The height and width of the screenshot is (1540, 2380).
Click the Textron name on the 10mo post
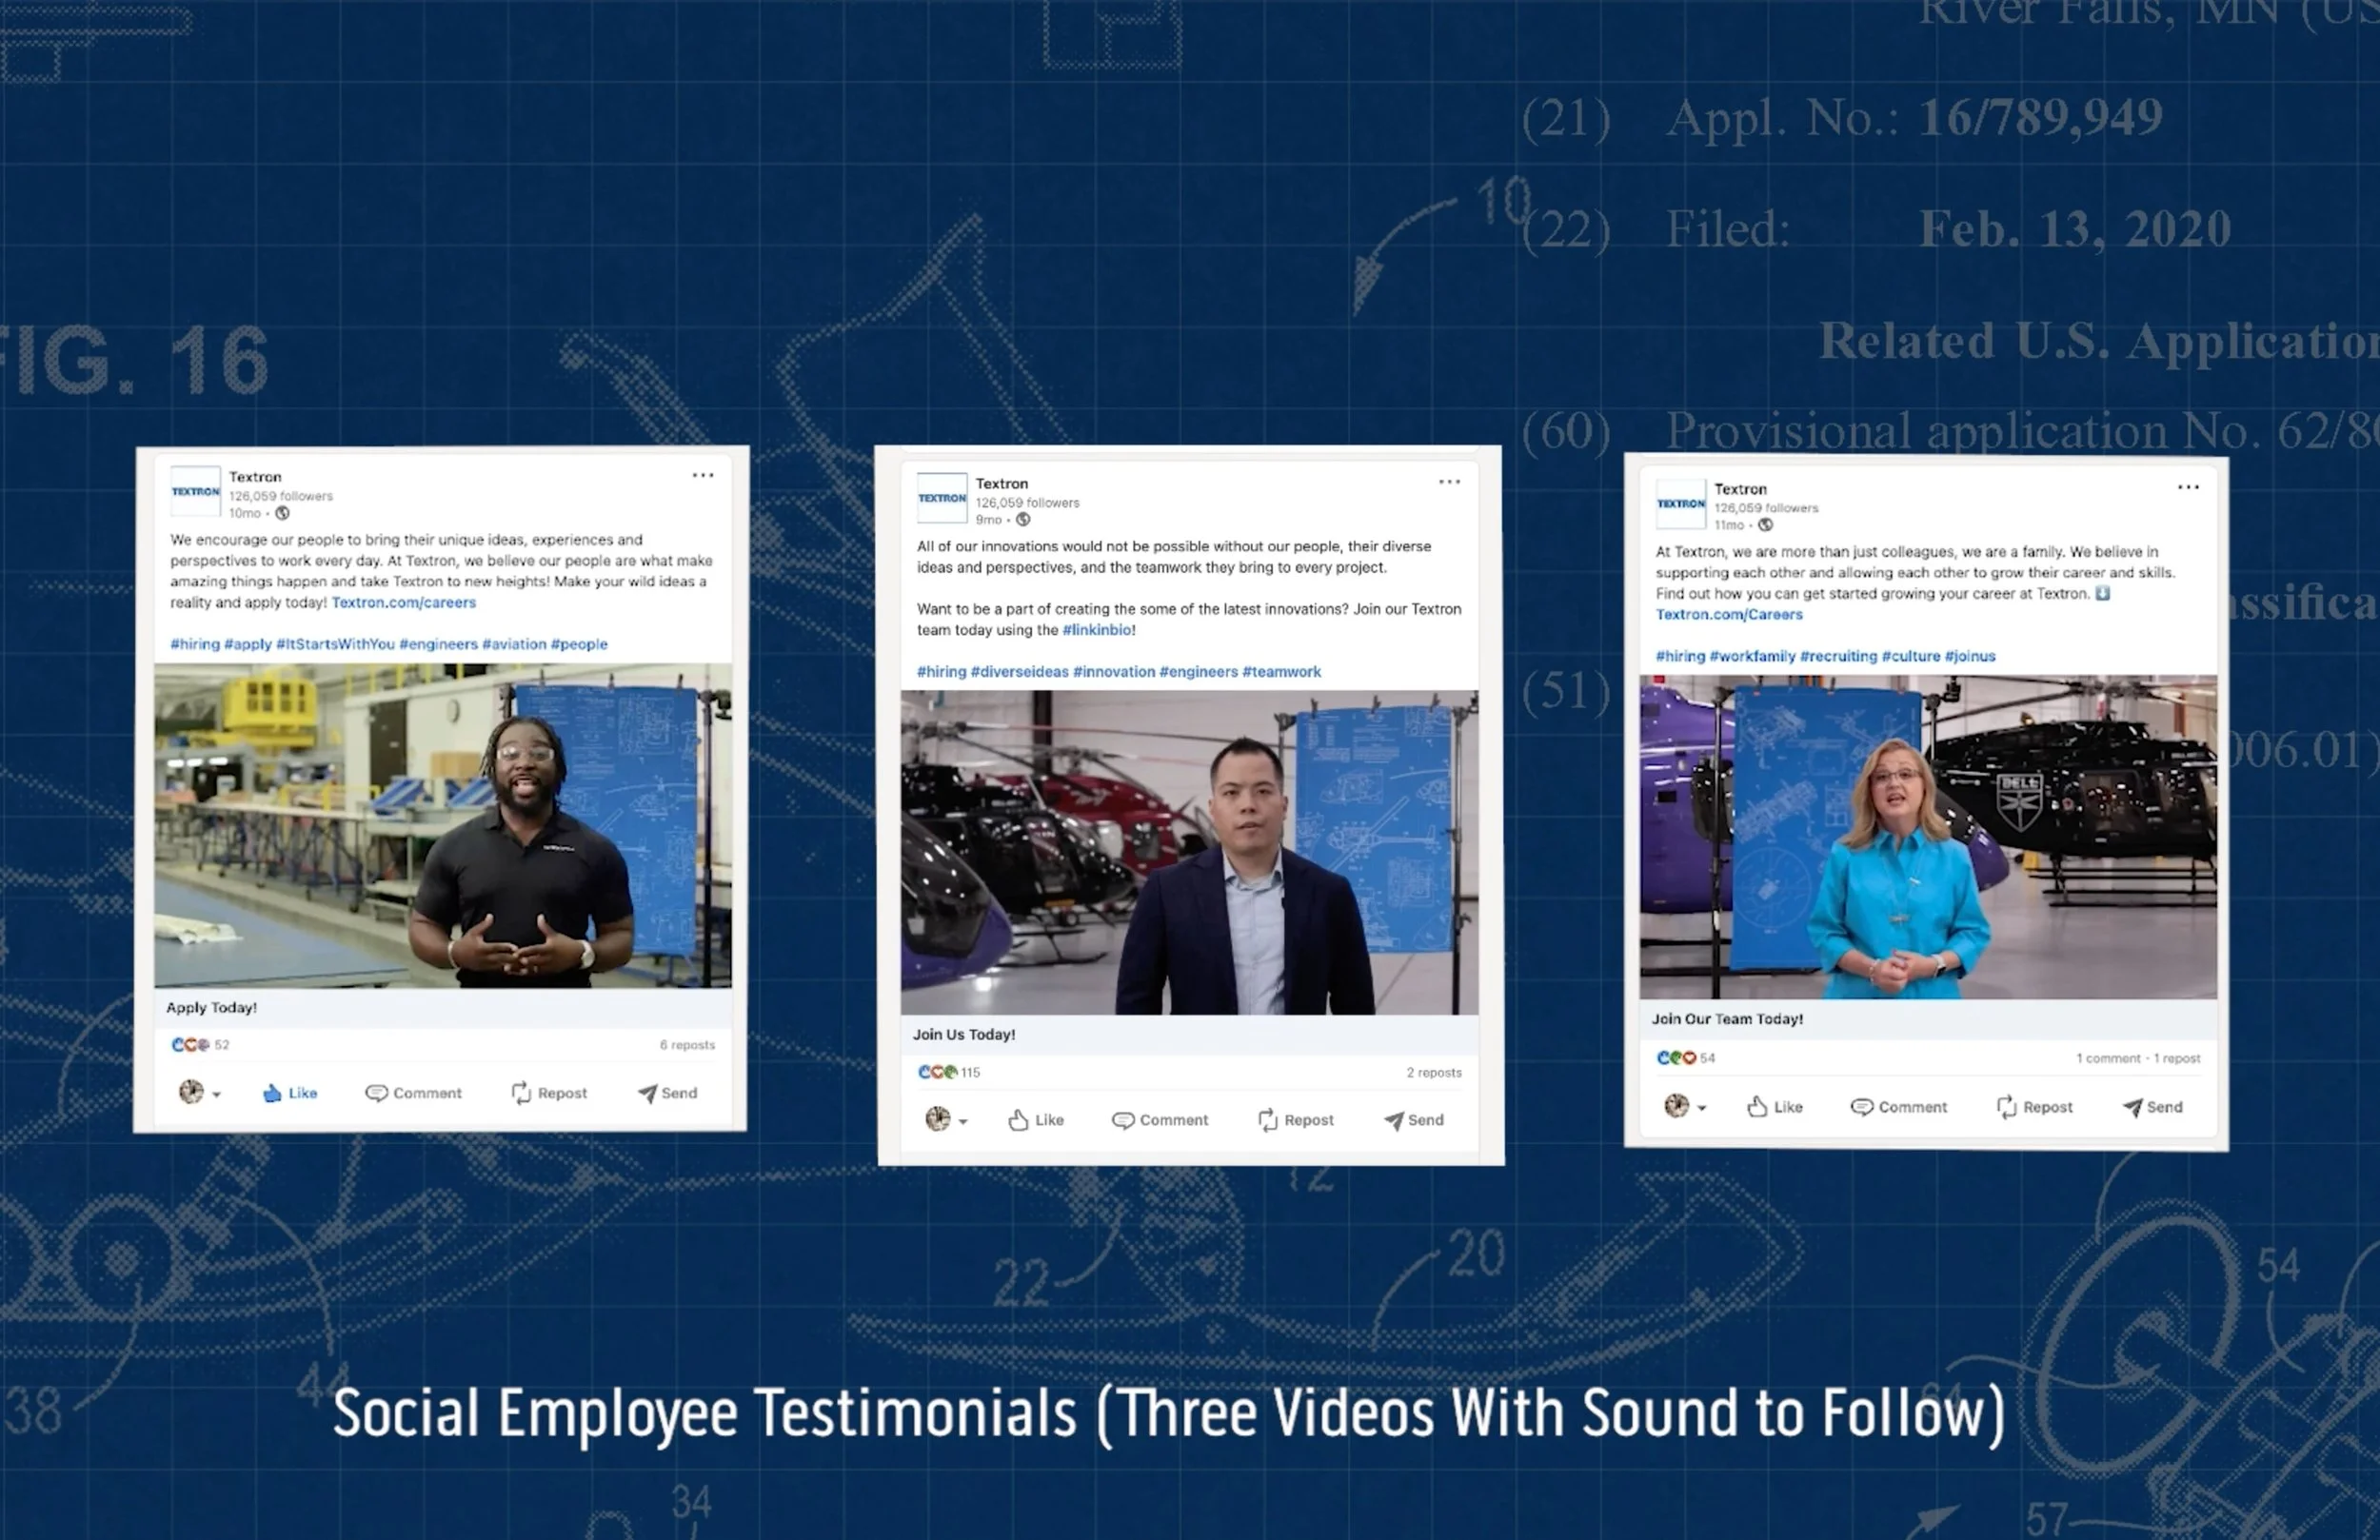[x=255, y=477]
